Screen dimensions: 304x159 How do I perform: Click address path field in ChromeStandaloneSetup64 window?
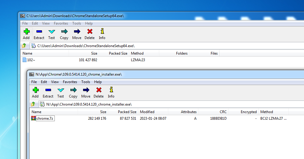167,46
